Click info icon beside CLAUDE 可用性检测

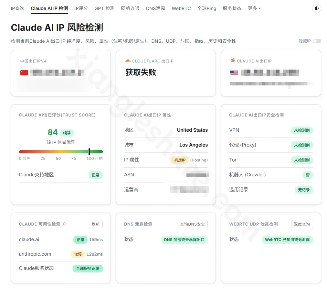pyautogui.click(x=64, y=224)
